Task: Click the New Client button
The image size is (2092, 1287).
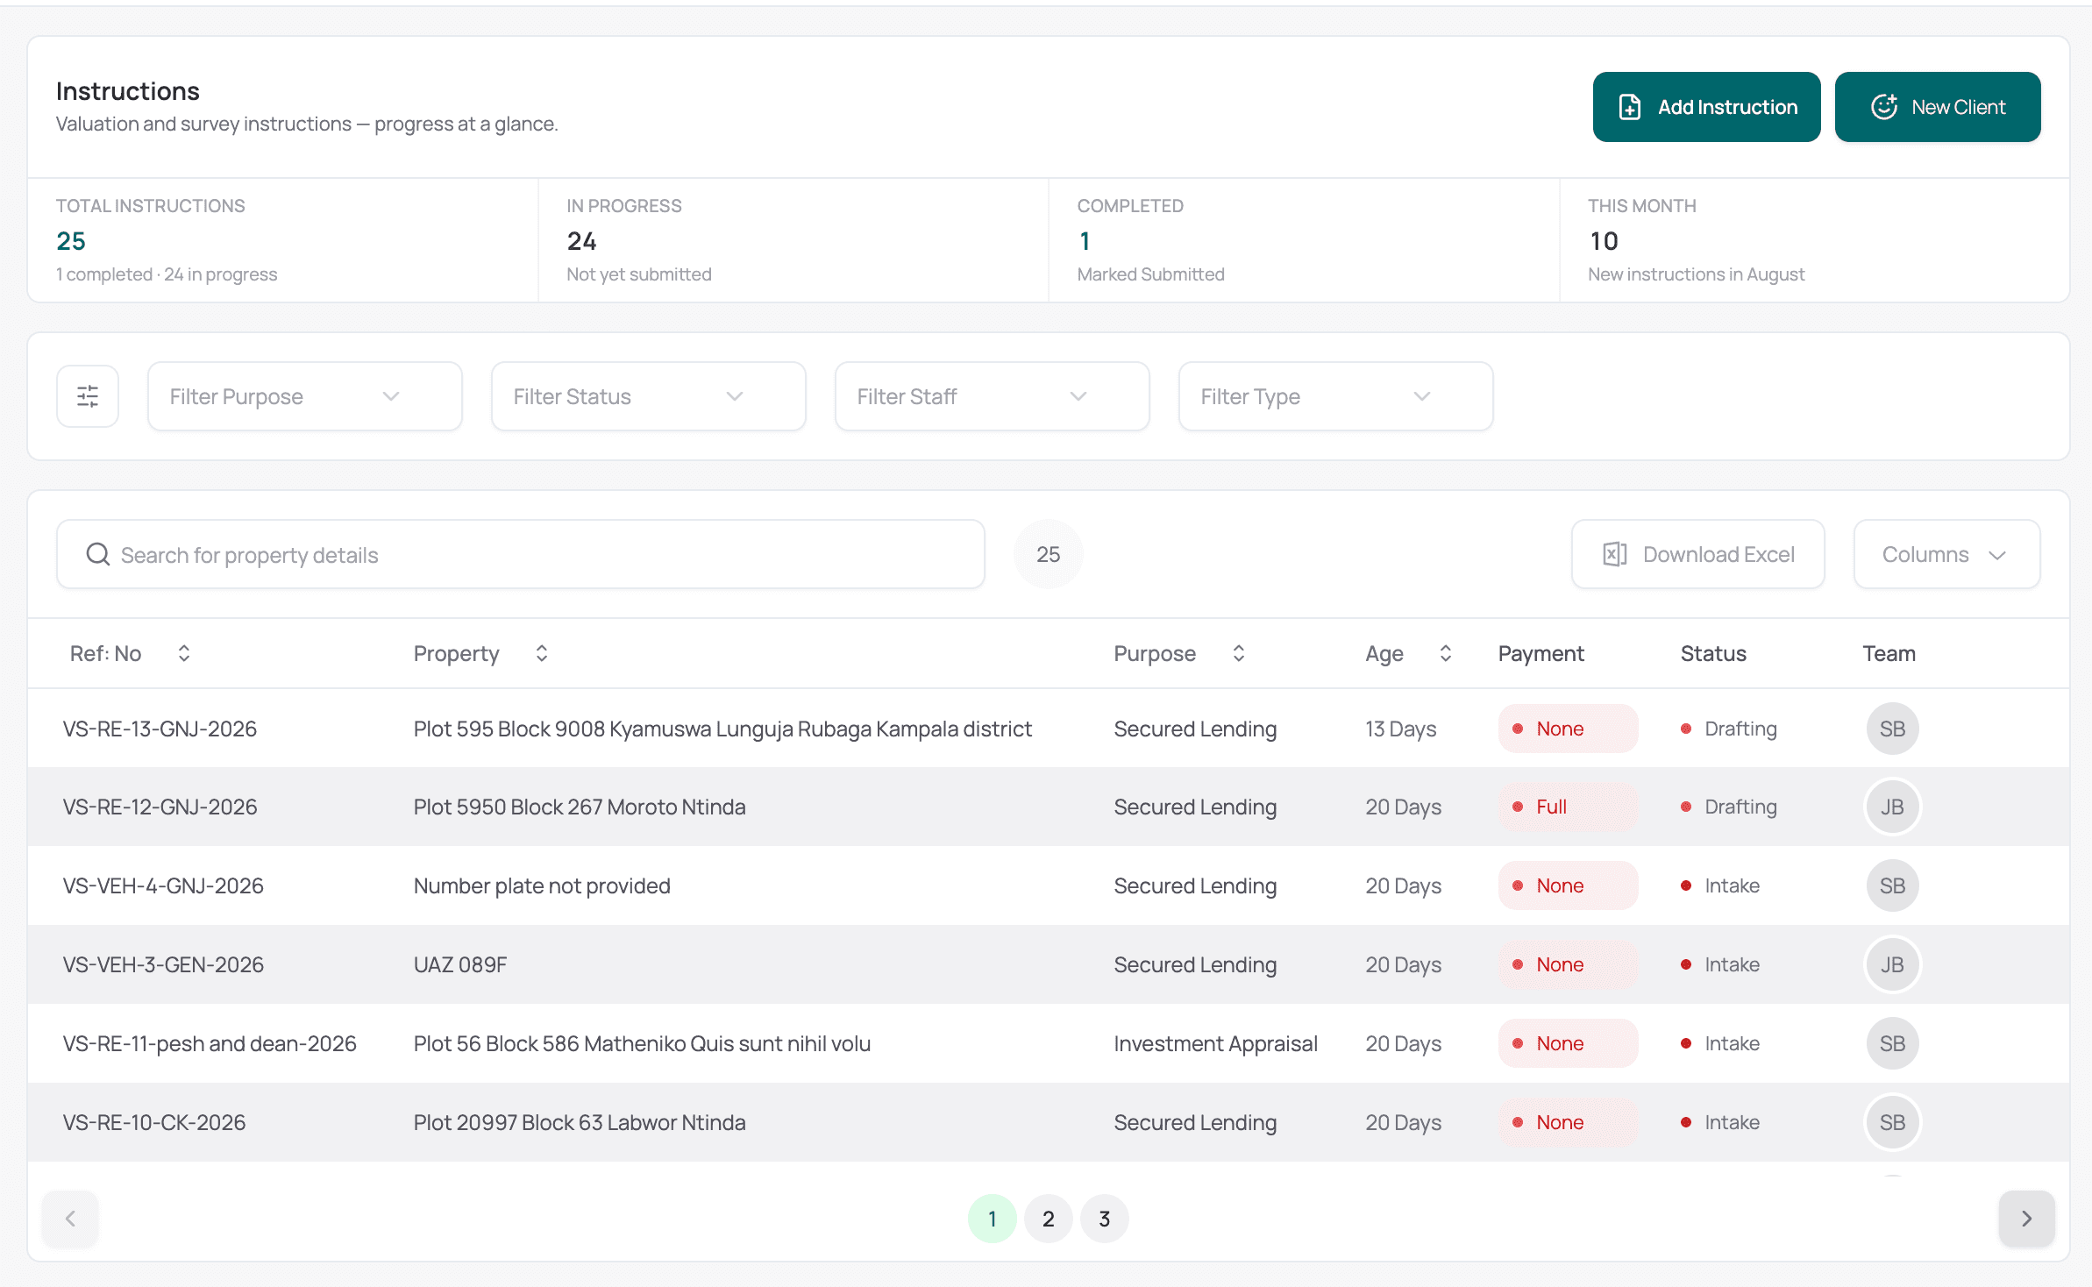Action: tap(1938, 107)
